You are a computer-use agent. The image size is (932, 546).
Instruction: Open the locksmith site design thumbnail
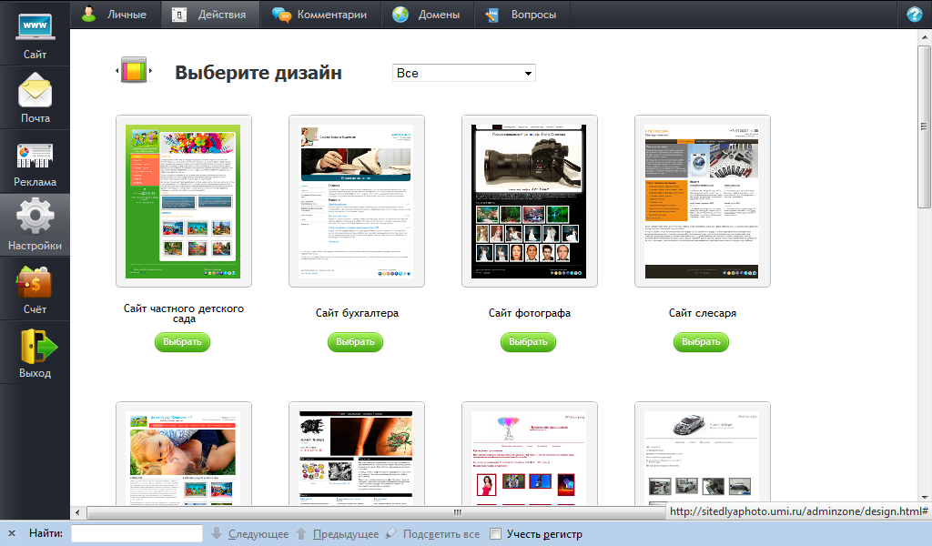[x=703, y=201]
